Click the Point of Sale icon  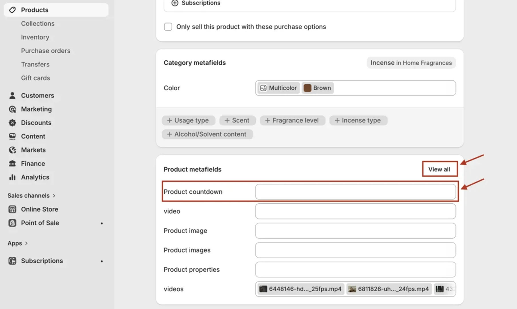12,223
